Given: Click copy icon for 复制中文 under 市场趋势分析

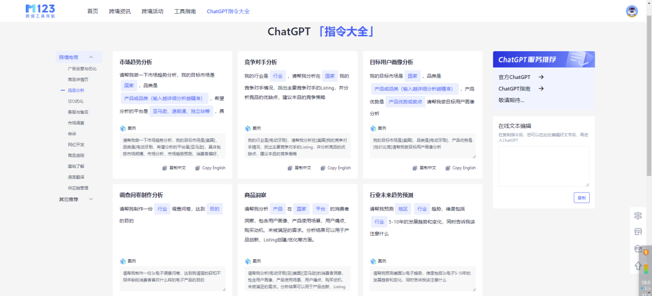Looking at the screenshot, I should click(165, 168).
